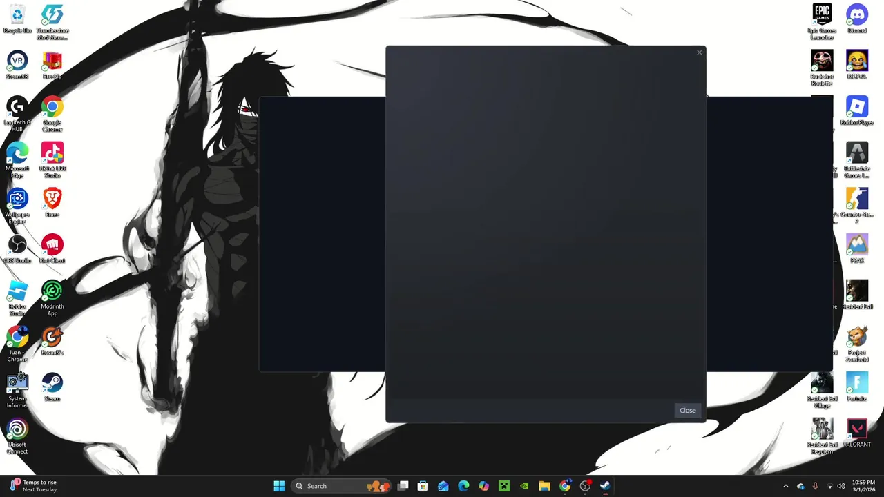
Task: Launch VALORANT desktop shortcut
Action: (857, 433)
